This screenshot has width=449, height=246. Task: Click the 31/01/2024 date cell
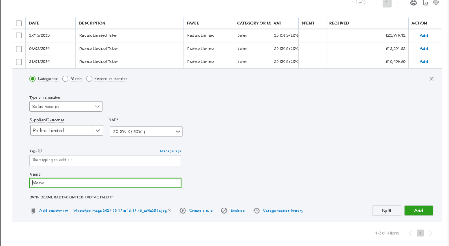click(39, 62)
